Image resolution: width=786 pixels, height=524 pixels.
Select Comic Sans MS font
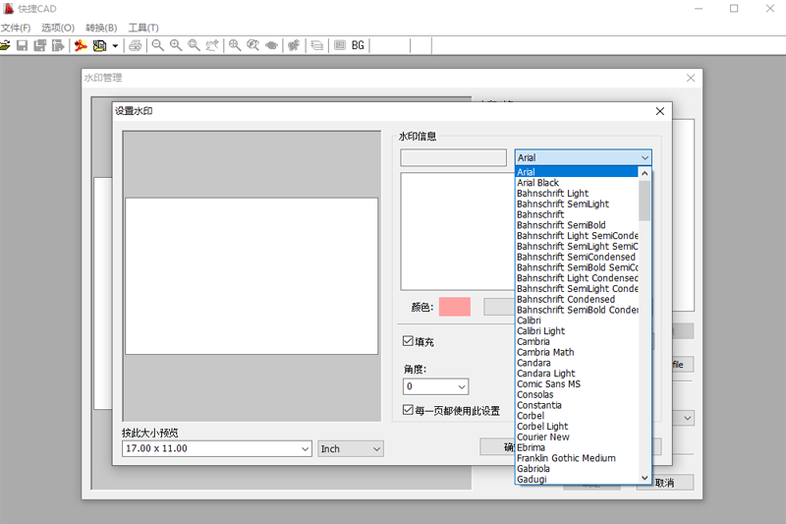pyautogui.click(x=577, y=384)
